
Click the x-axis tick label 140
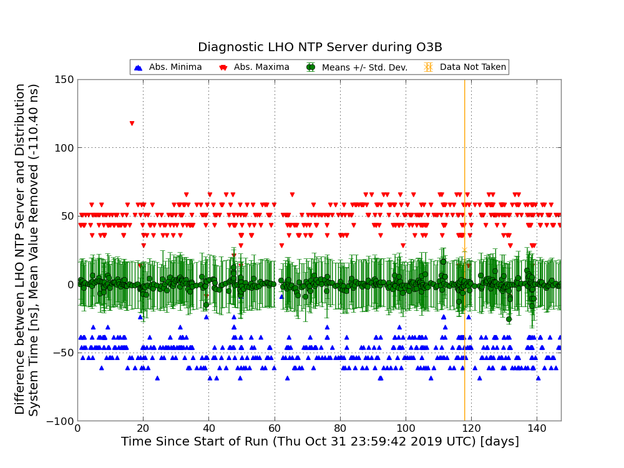click(537, 429)
